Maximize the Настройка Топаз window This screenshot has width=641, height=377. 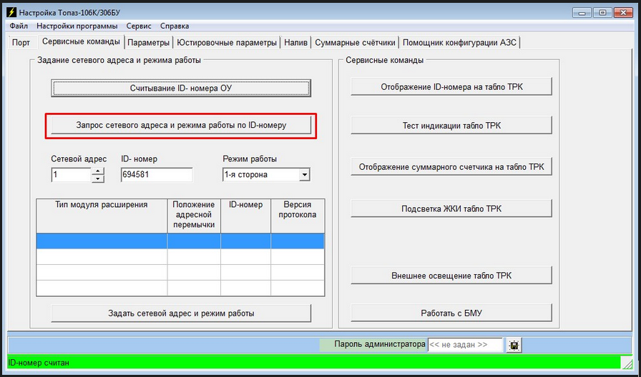pos(602,13)
